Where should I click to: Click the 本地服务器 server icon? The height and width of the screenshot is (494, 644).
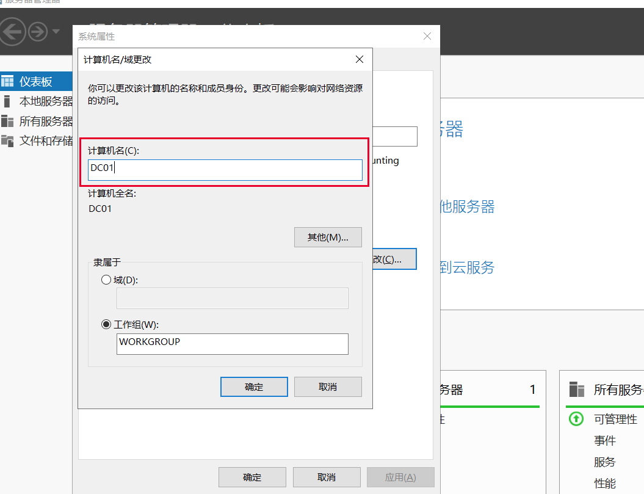[x=7, y=101]
